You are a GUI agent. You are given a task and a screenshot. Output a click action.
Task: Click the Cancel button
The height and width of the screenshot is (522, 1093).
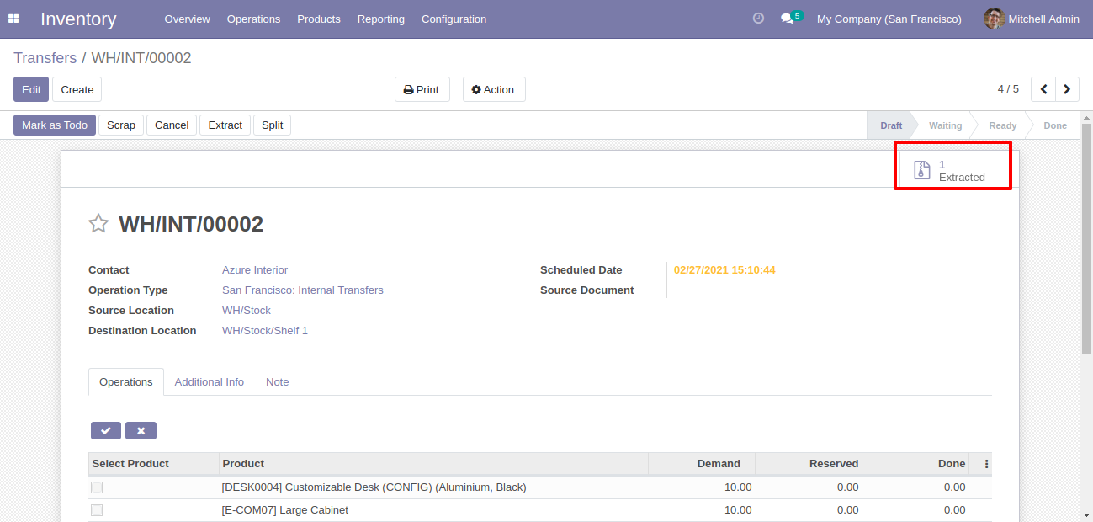point(172,125)
